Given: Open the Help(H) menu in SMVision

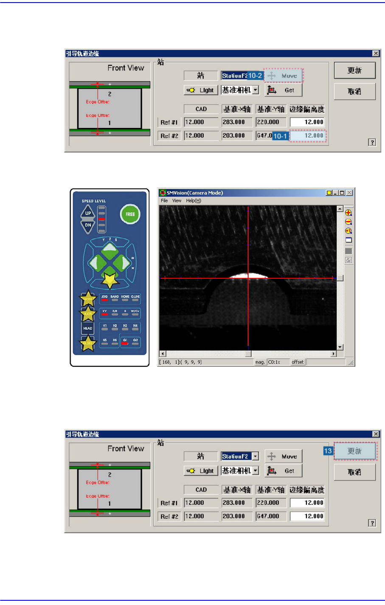Looking at the screenshot, I should 194,201.
